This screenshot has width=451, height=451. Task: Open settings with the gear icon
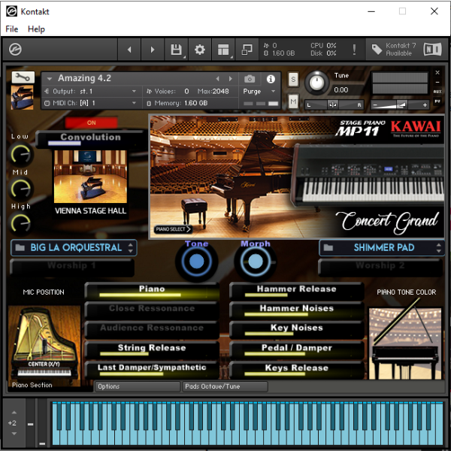pyautogui.click(x=200, y=50)
